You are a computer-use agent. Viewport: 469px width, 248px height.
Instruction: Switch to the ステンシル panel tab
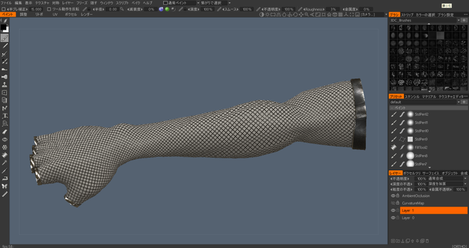[x=412, y=97]
